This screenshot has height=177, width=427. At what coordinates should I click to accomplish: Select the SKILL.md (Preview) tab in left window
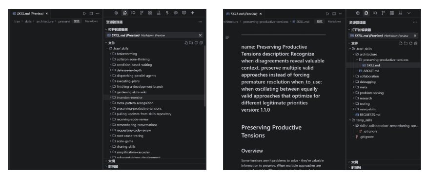click(x=30, y=13)
